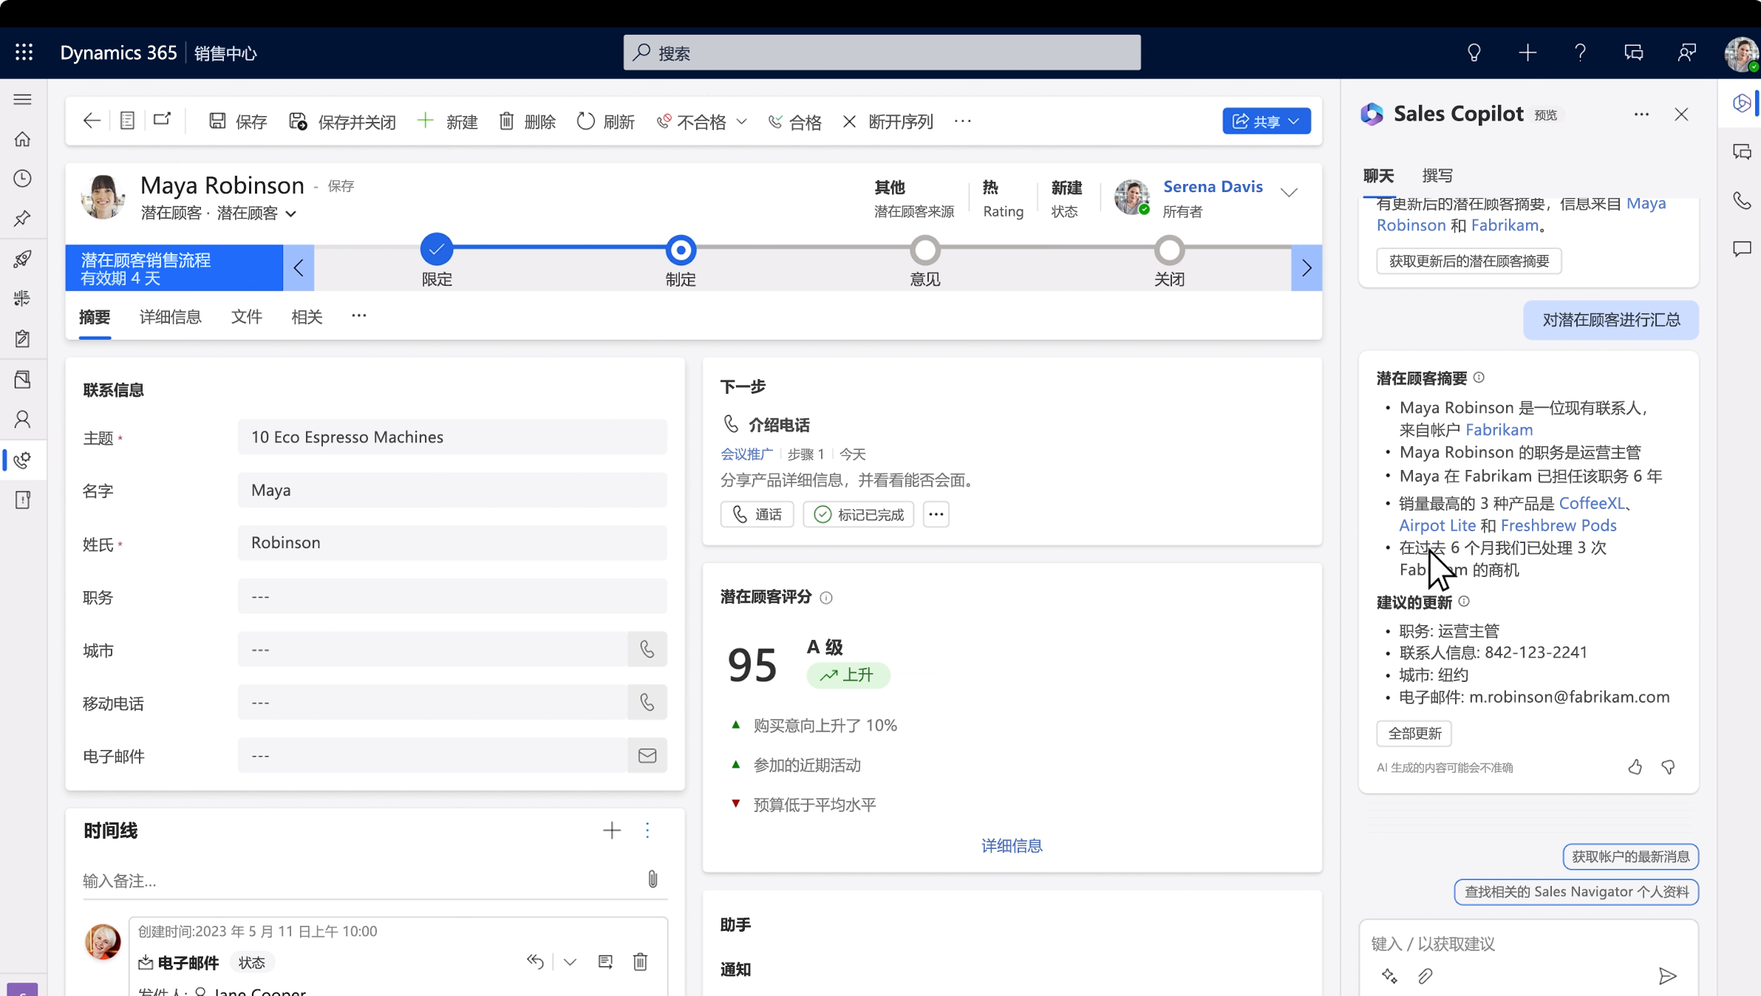Add timeline entry with plus icon
Viewport: 1761px width, 996px height.
coord(612,830)
